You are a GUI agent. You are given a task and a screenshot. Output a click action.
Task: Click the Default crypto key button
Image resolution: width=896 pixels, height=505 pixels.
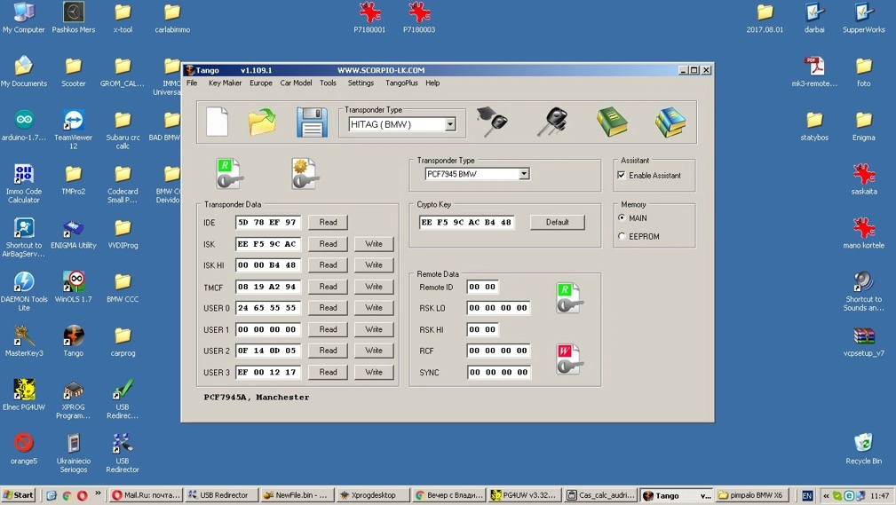coord(557,222)
